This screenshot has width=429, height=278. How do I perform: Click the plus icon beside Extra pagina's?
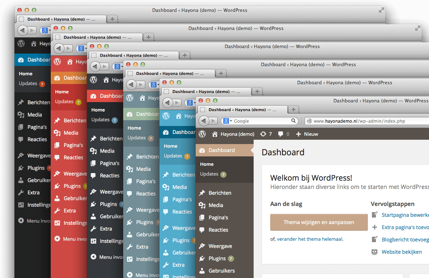[375, 227]
